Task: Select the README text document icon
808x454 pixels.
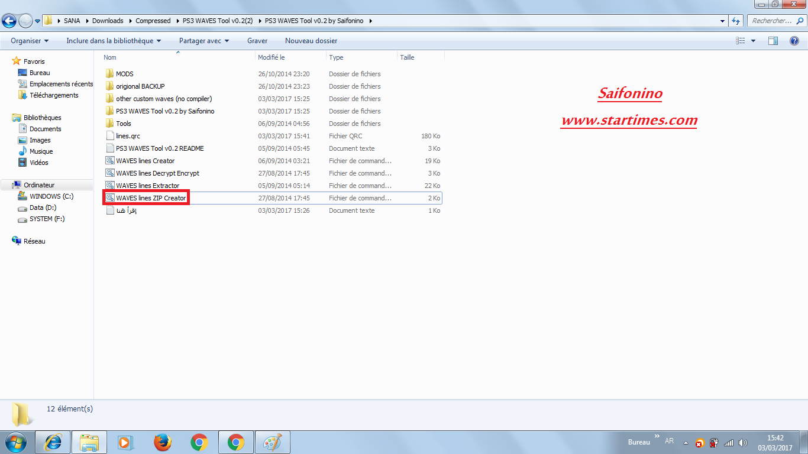Action: coord(109,148)
